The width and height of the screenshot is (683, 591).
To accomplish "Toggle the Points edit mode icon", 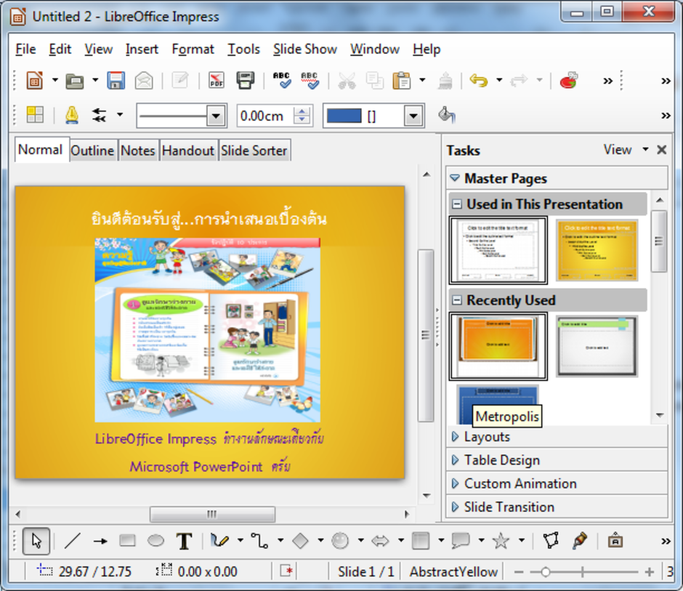I will click(x=551, y=541).
